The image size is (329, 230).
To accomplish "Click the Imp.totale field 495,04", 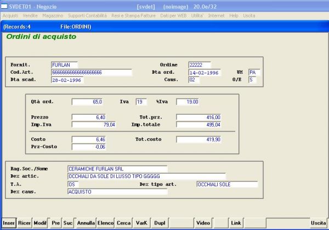I will point(198,125).
